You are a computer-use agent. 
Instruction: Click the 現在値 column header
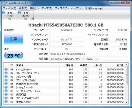click(67, 65)
